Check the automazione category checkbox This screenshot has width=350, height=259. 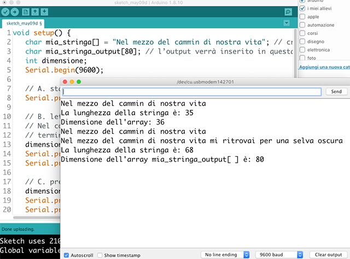click(302, 25)
